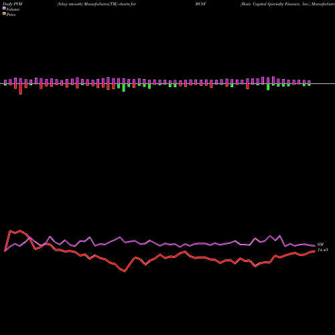
Task: Click the 0M volume end label
Action: [320, 245]
